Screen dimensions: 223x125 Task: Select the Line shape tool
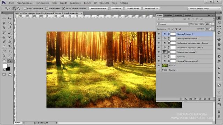click(x=9, y=56)
